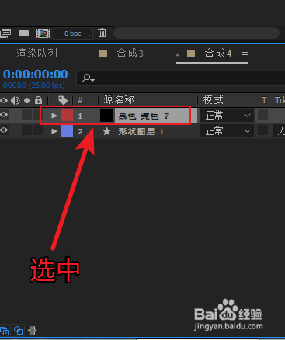Open the 8 bpc color depth setting
The image size is (285, 340).
73,33
